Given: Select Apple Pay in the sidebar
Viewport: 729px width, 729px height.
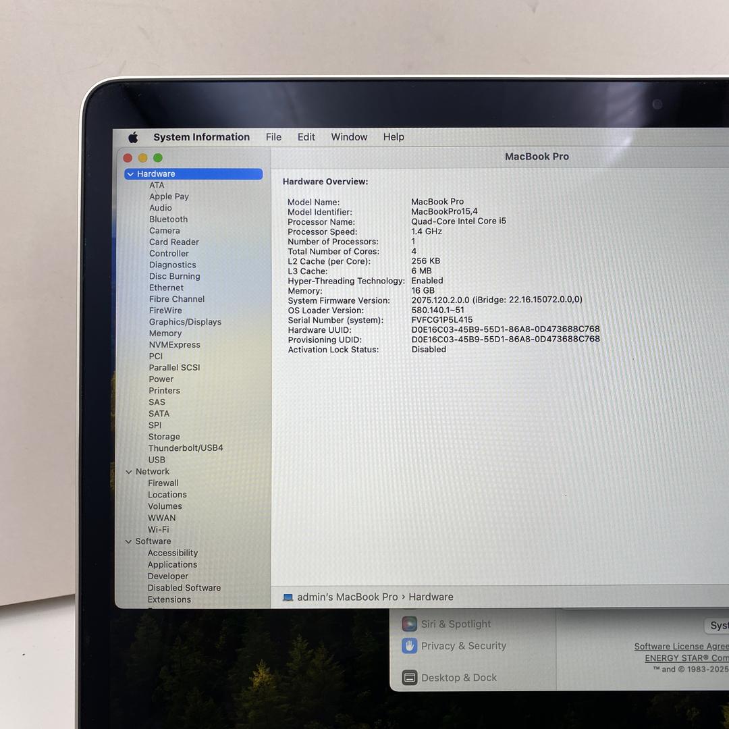Looking at the screenshot, I should click(169, 196).
